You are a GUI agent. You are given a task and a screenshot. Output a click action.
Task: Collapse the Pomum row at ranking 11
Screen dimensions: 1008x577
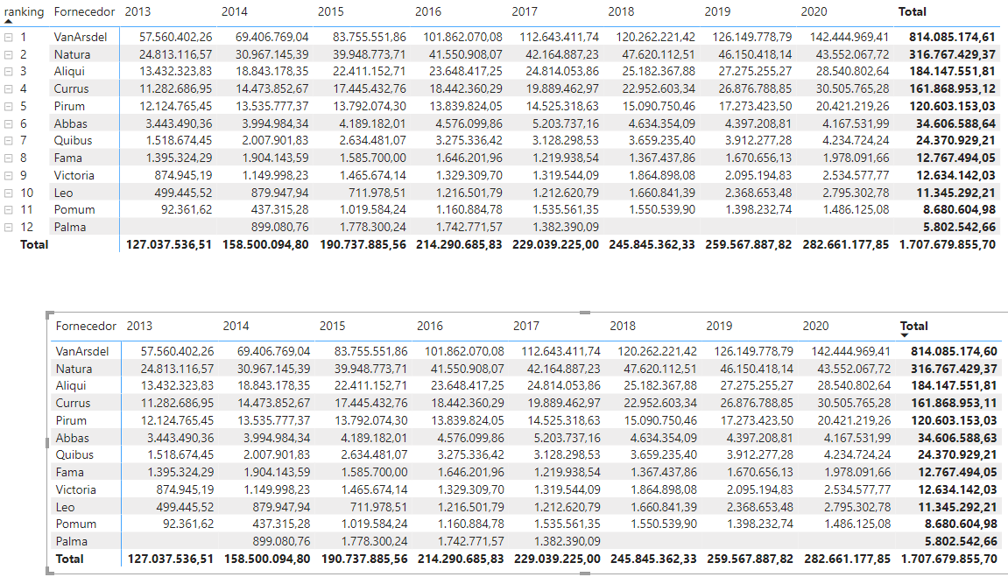click(x=9, y=209)
